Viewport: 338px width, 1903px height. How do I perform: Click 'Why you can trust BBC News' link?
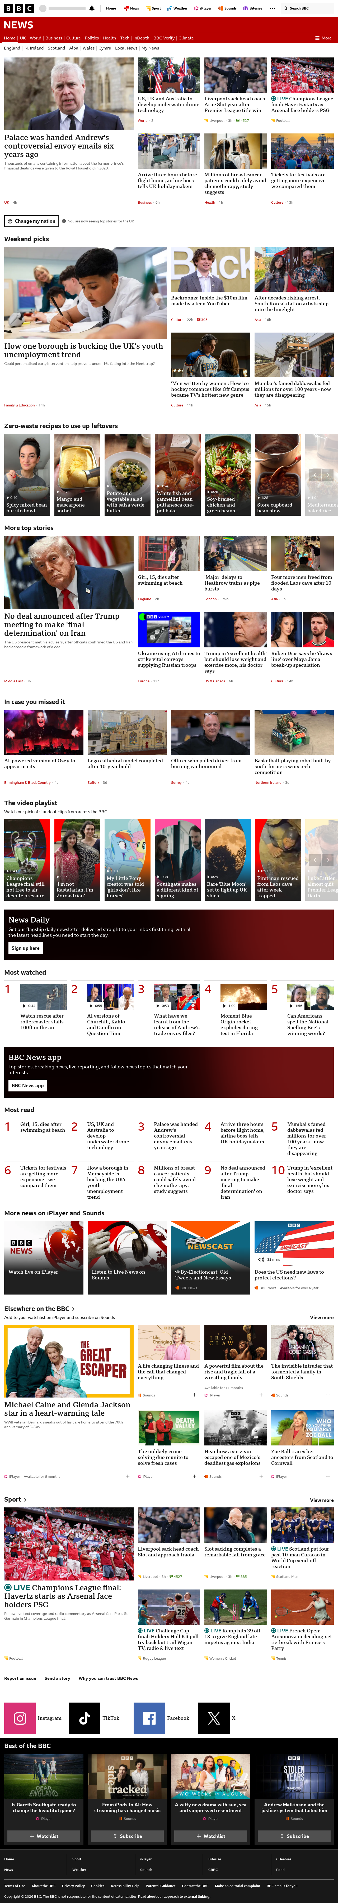click(108, 1678)
